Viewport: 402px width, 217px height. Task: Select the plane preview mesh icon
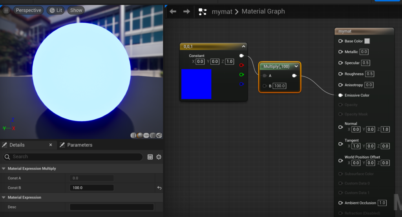pyautogui.click(x=146, y=135)
